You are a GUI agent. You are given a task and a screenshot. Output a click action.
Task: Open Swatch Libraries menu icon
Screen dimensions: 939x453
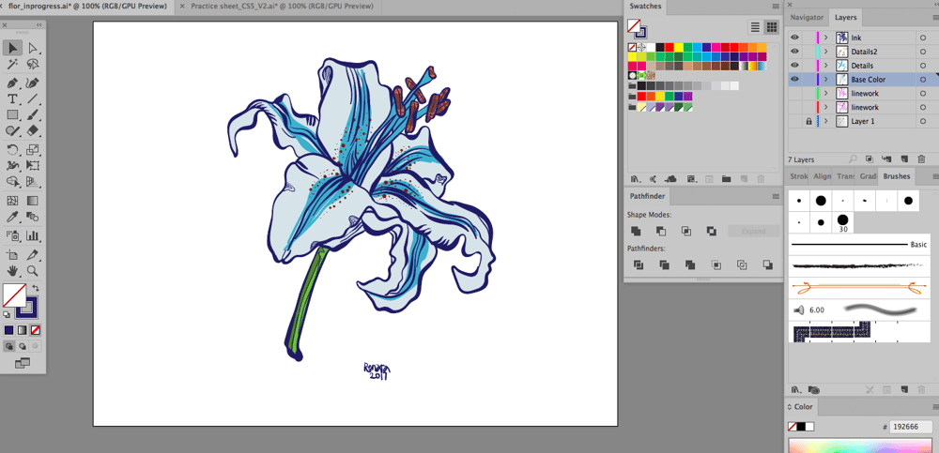(x=636, y=178)
